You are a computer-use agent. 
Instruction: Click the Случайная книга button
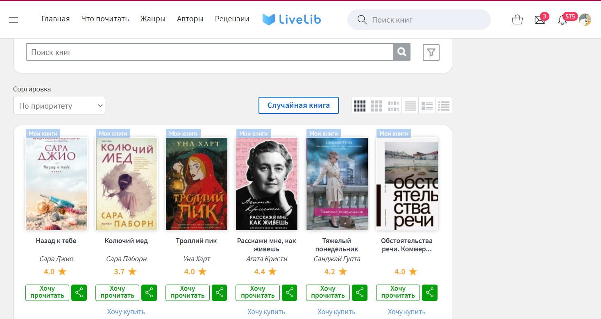(299, 105)
